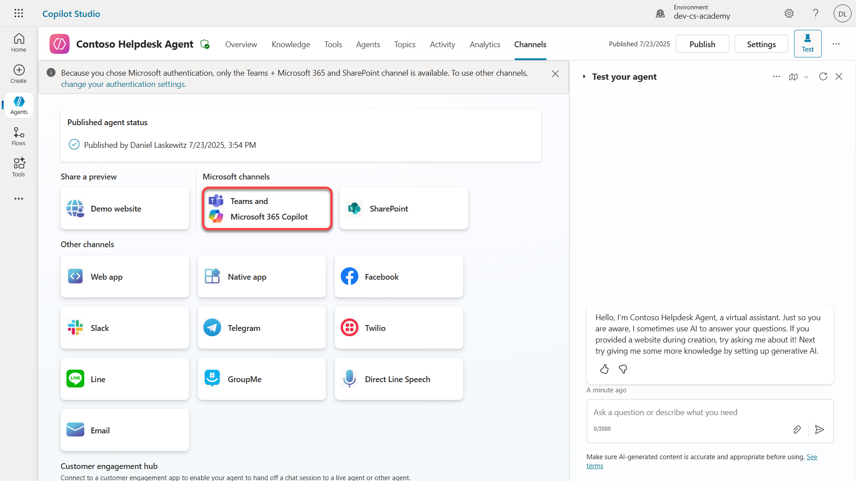Send a message with the send arrow
The width and height of the screenshot is (856, 481).
pyautogui.click(x=819, y=429)
